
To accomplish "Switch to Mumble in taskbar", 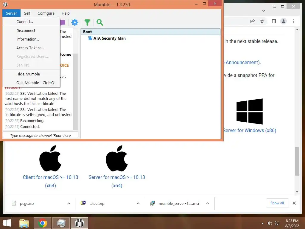I will (x=80, y=223).
